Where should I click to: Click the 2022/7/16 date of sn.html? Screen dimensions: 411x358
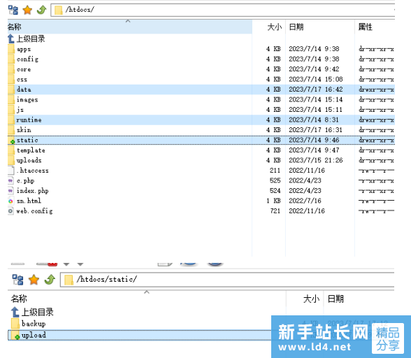(x=305, y=201)
